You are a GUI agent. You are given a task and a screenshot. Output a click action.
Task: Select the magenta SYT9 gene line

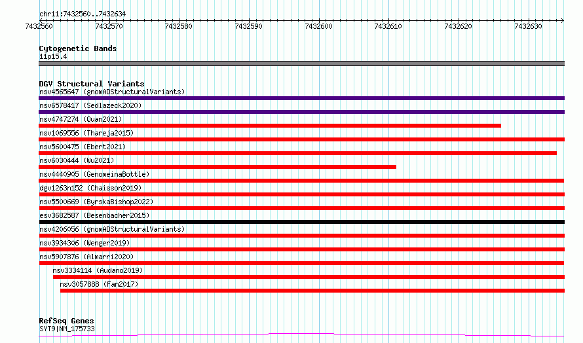coord(301,335)
